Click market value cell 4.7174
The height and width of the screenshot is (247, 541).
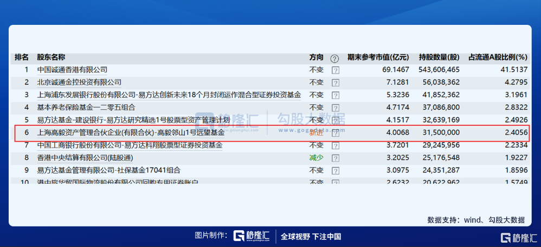(397, 108)
